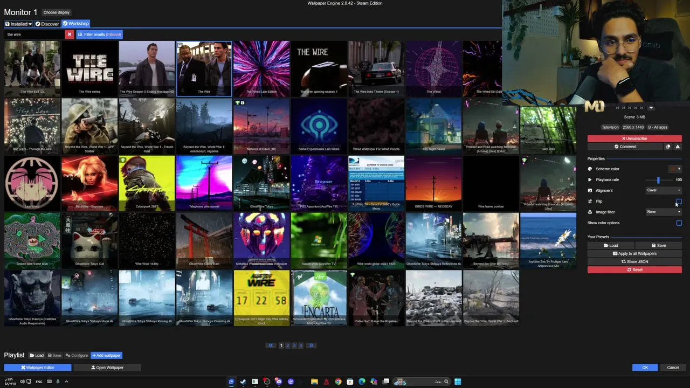This screenshot has width=690, height=388.
Task: Open the Comment button
Action: click(x=625, y=147)
